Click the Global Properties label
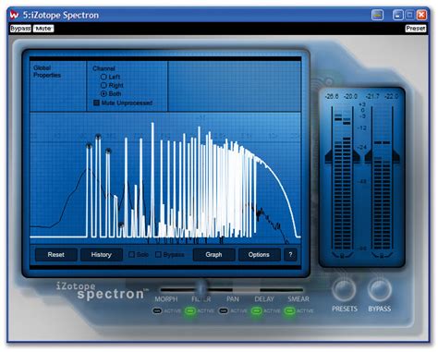This screenshot has width=438, height=352. pos(47,71)
